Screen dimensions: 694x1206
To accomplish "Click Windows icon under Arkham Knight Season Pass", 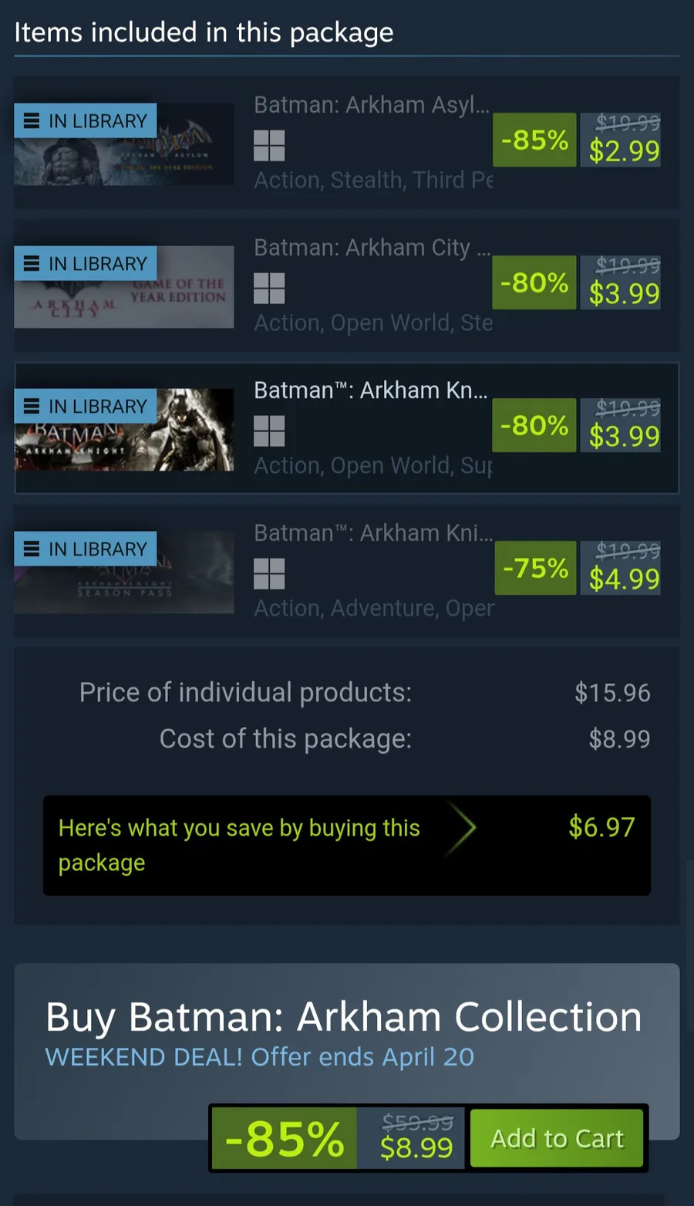I will 269,573.
